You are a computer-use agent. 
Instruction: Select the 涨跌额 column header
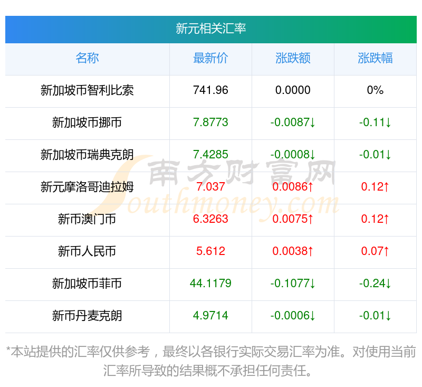[293, 58]
